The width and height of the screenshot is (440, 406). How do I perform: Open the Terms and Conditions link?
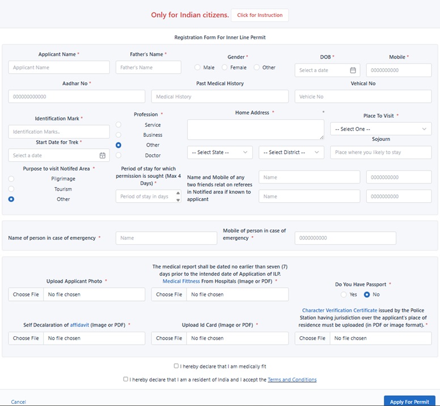click(292, 380)
